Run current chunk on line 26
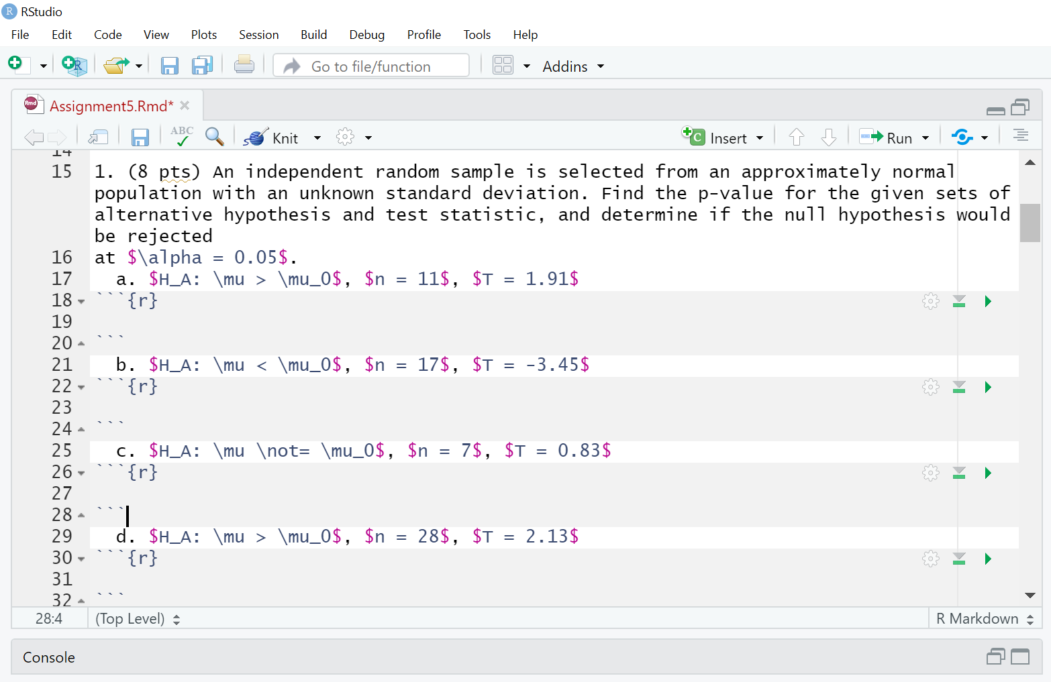The image size is (1051, 682). [x=988, y=473]
